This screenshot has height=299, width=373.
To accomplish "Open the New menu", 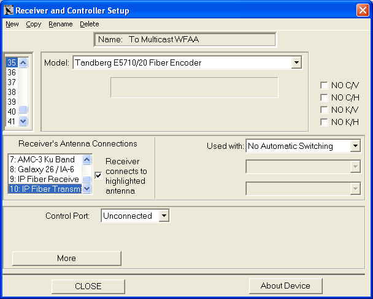I will (12, 25).
